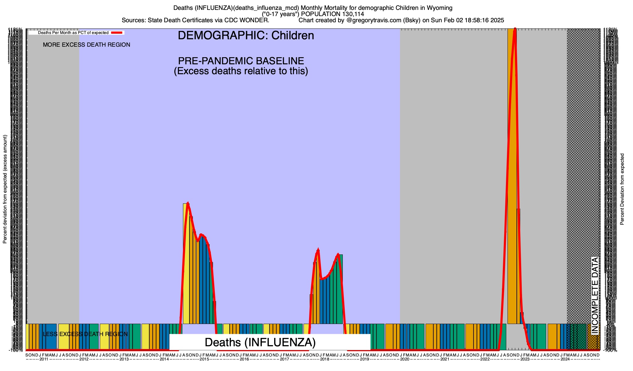
Task: Click the 'Percent Deviation from expected' right axis title
Action: (622, 189)
